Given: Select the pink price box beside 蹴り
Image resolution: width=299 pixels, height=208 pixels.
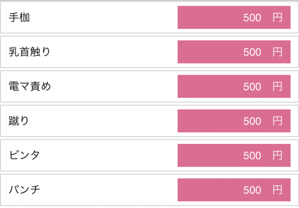Looking at the screenshot, I should click(234, 121).
